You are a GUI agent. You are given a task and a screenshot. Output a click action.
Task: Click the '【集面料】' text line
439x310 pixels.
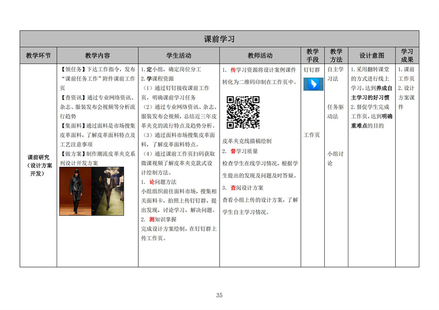coord(98,126)
